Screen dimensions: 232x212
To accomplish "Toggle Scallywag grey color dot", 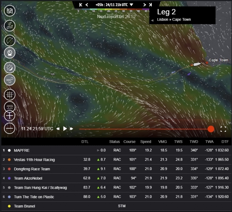I will (x=9, y=187).
